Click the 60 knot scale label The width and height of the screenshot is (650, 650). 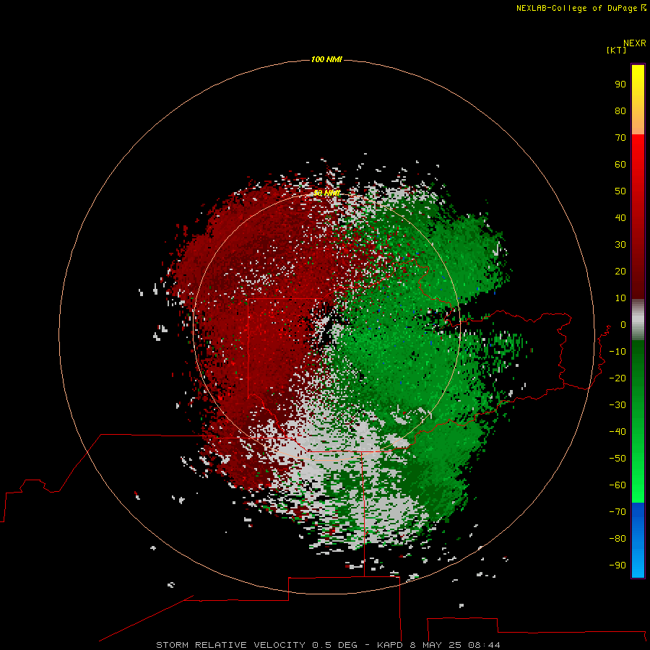coord(620,165)
